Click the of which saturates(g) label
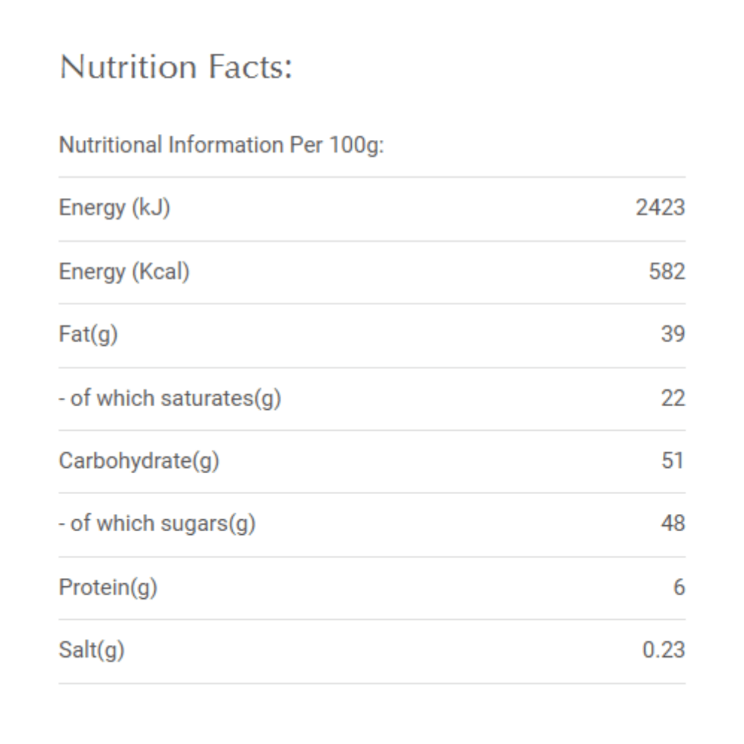The height and width of the screenshot is (744, 744). pyautogui.click(x=170, y=399)
